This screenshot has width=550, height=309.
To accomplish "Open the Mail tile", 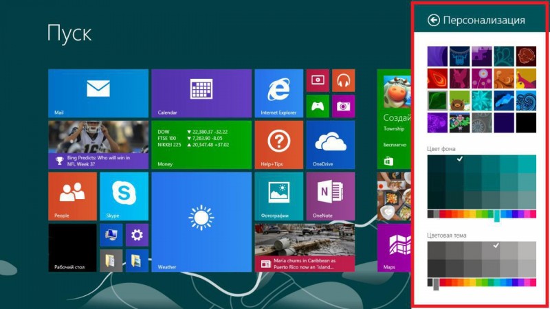I will pos(98,93).
